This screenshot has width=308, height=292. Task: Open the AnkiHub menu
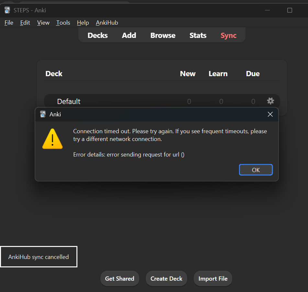coord(107,23)
